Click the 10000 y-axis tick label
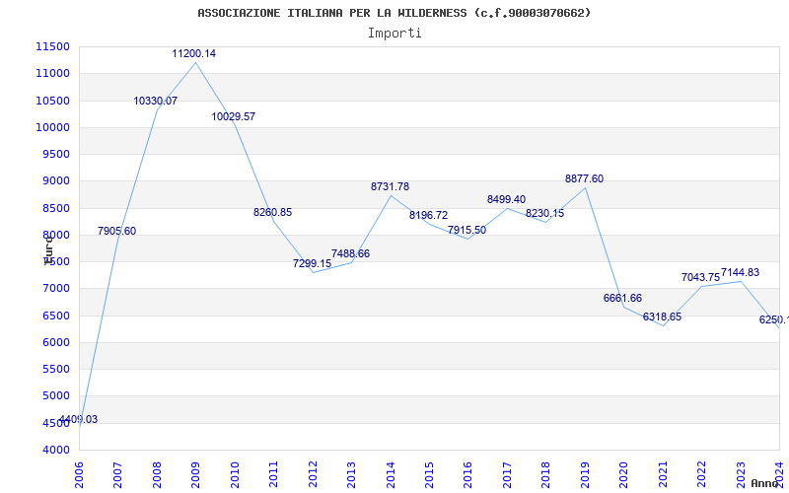Viewport: 789px width, 493px height. 53,127
